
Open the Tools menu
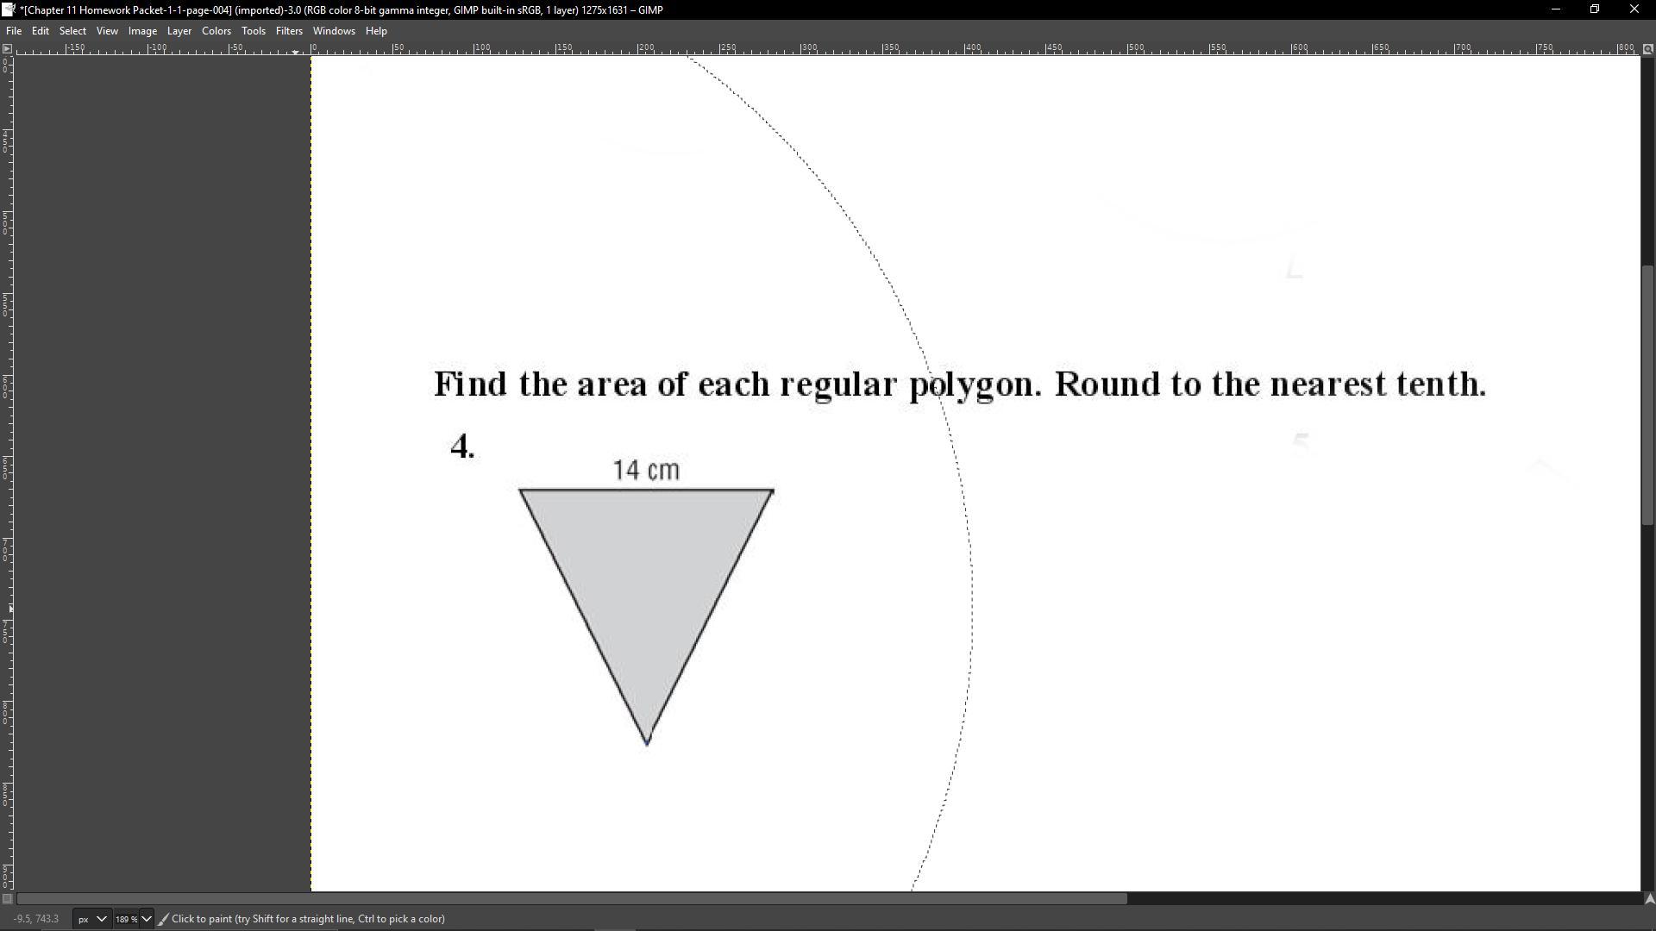[253, 31]
